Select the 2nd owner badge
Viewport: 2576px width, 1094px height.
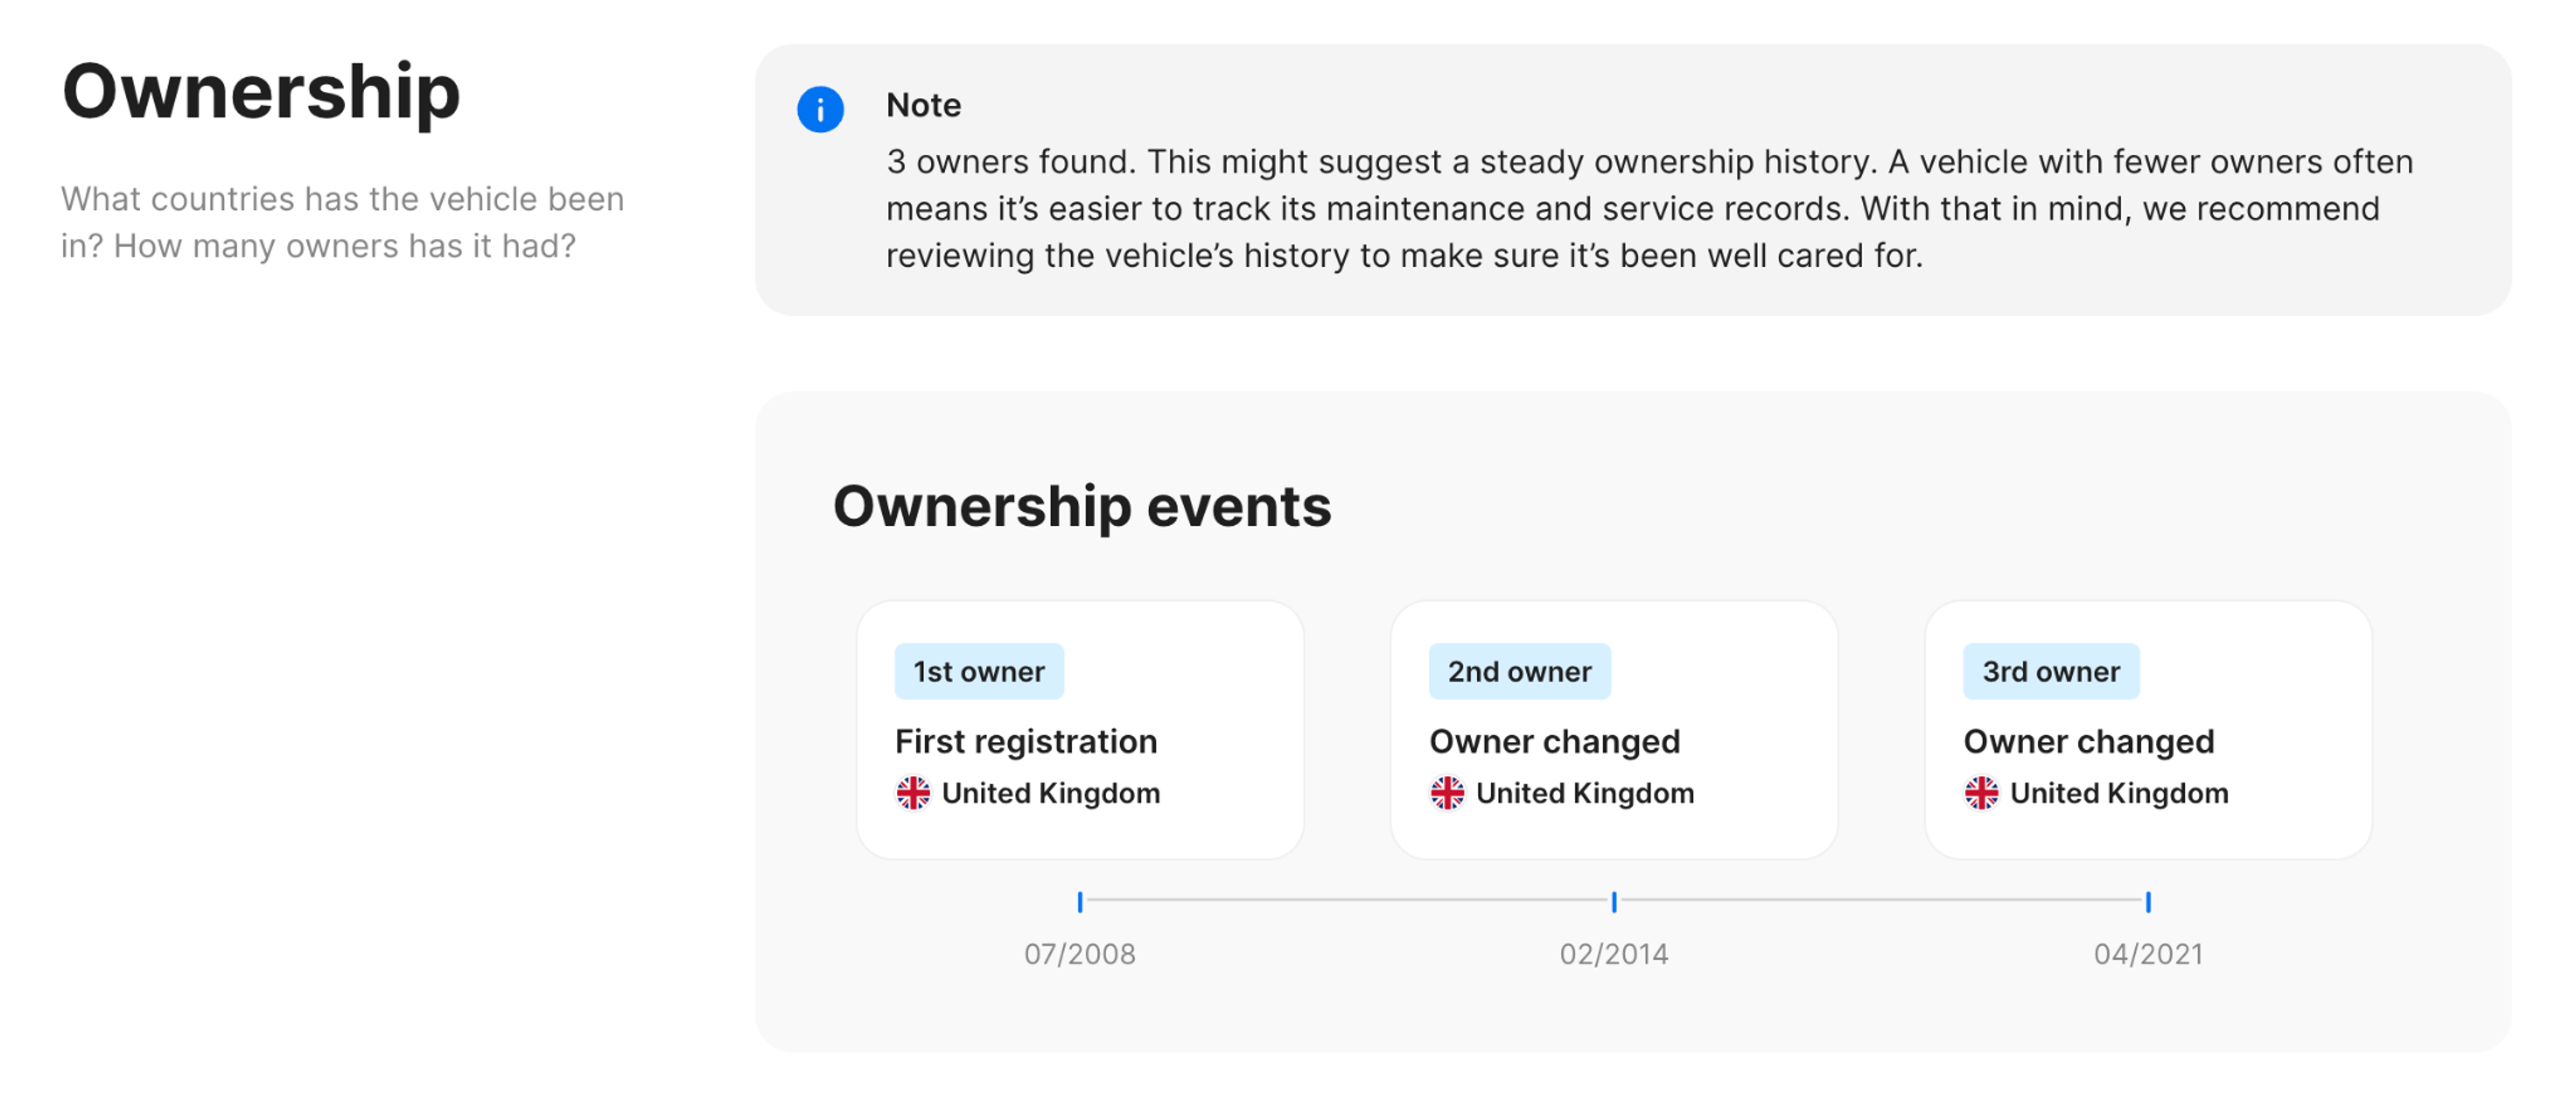[x=1519, y=671]
